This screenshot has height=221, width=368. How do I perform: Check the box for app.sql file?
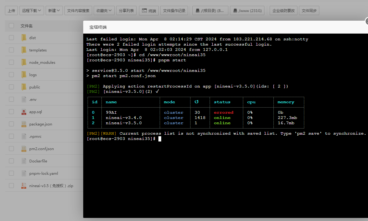click(11, 112)
